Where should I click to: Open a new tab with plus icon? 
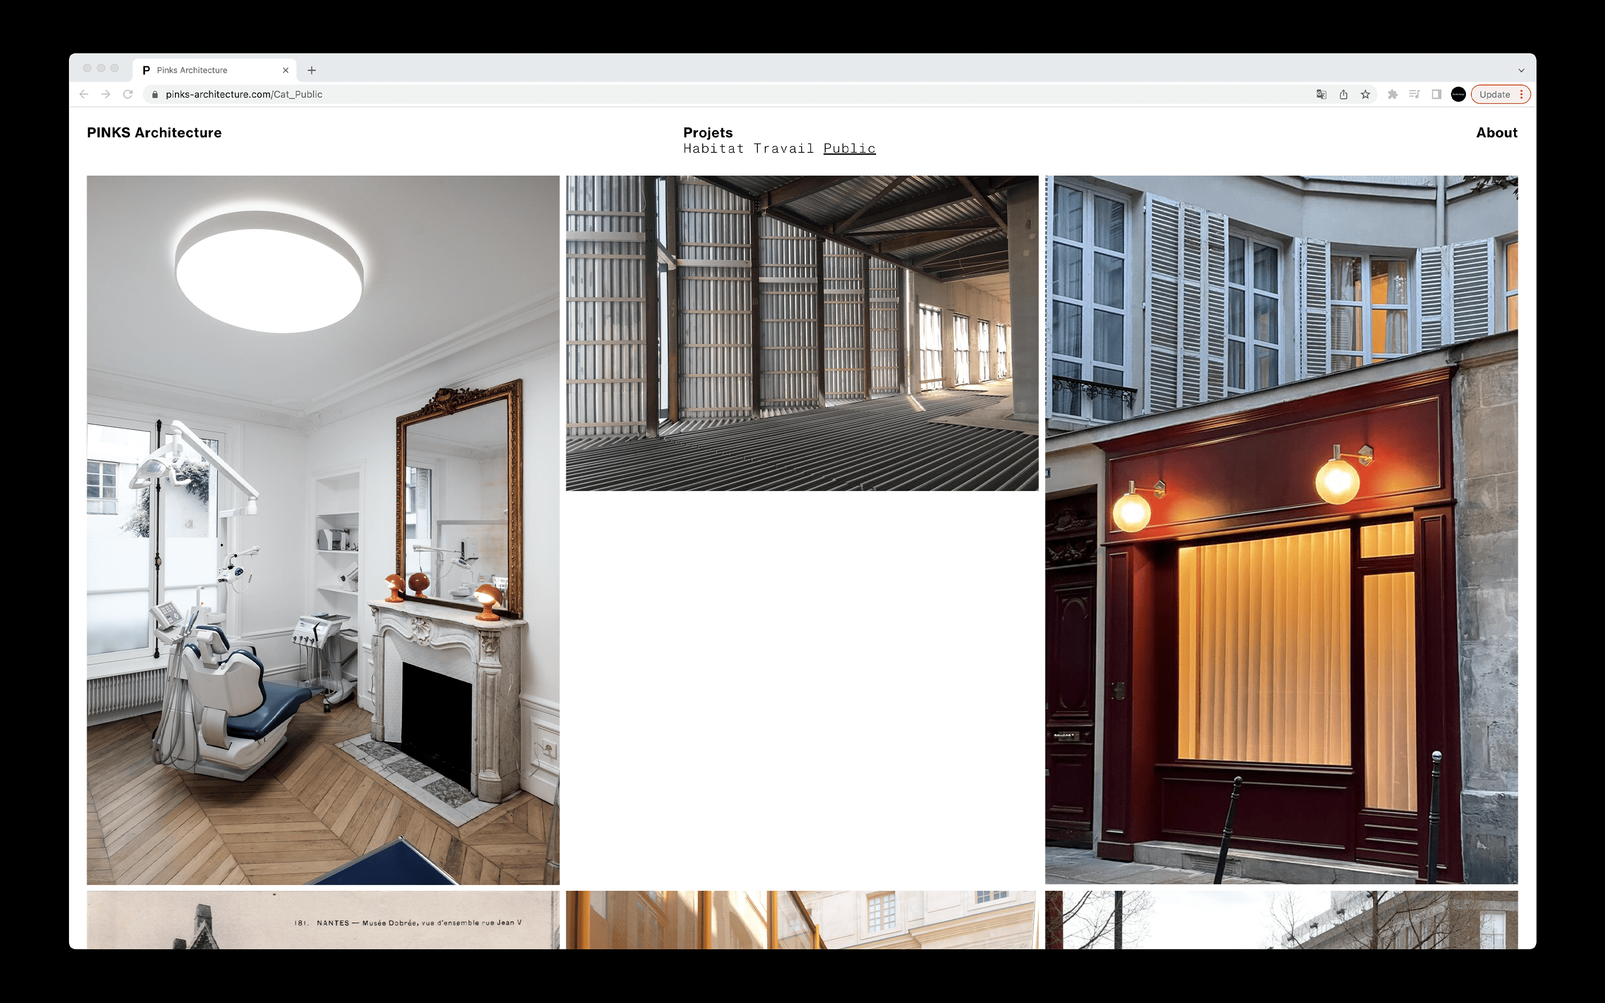pyautogui.click(x=312, y=71)
